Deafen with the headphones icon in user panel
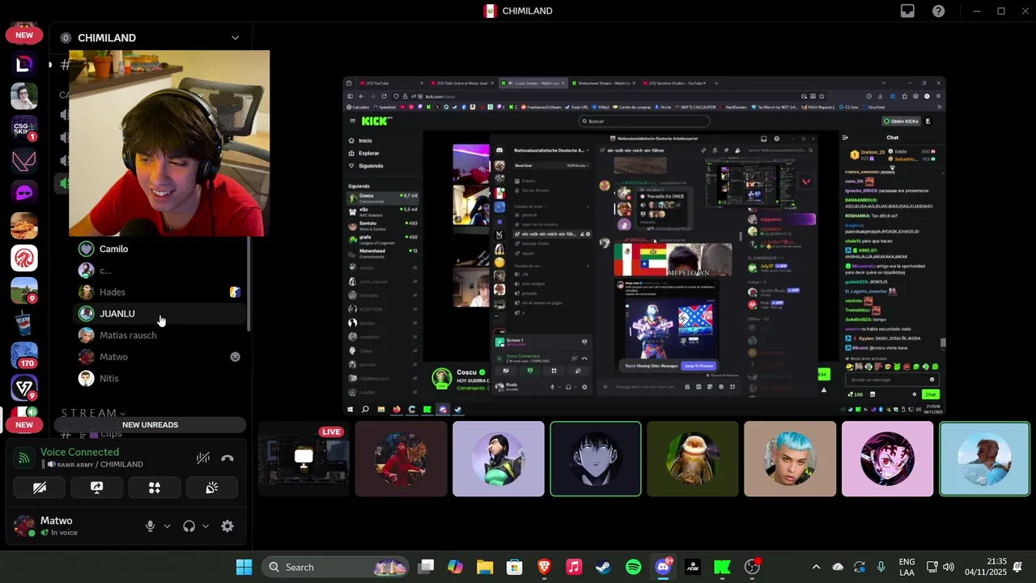Image resolution: width=1036 pixels, height=583 pixels. tap(189, 526)
